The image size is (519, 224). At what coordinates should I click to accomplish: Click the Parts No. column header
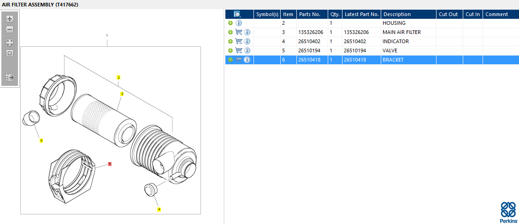309,14
